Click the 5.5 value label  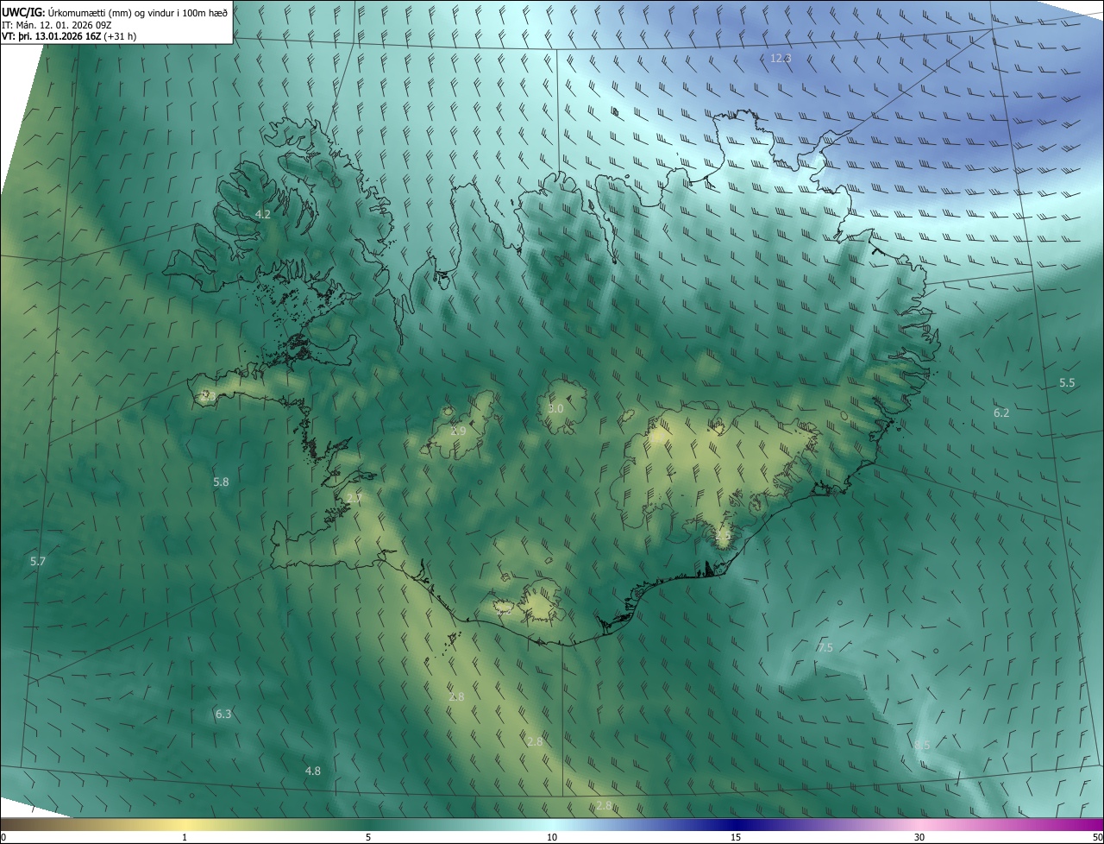[1067, 382]
